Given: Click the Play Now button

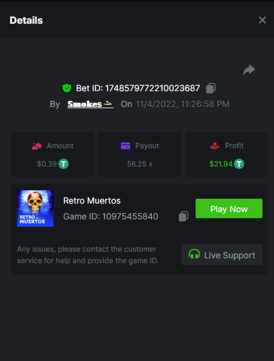Looking at the screenshot, I should [229, 208].
